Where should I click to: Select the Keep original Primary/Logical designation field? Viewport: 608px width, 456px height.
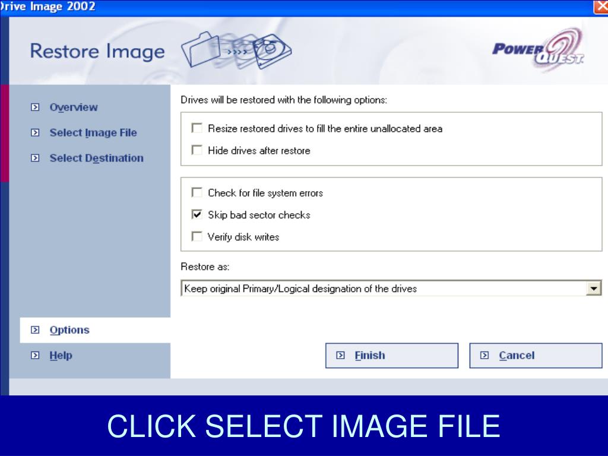(x=391, y=289)
